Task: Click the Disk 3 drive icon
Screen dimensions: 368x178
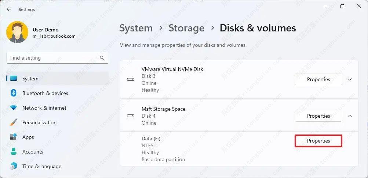Action: click(x=130, y=79)
